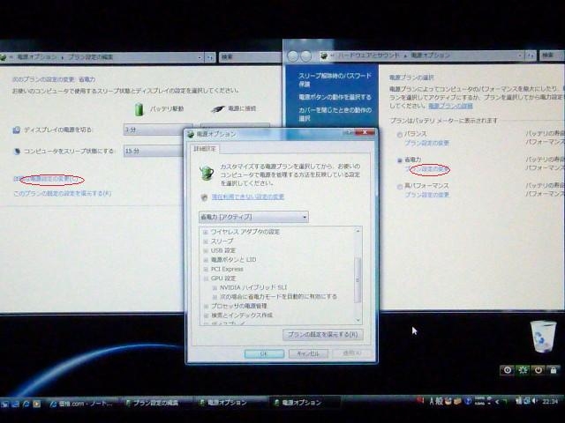Image resolution: width=565 pixels, height=423 pixels.
Task: Click the search field in the right 電源オプション window
Action: tap(551, 56)
